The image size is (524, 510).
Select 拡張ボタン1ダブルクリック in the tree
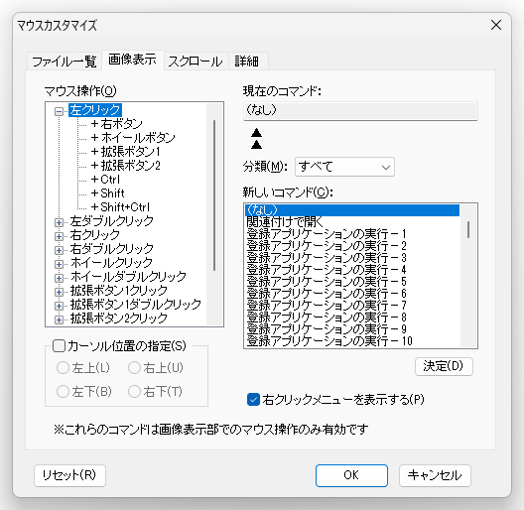tap(135, 305)
